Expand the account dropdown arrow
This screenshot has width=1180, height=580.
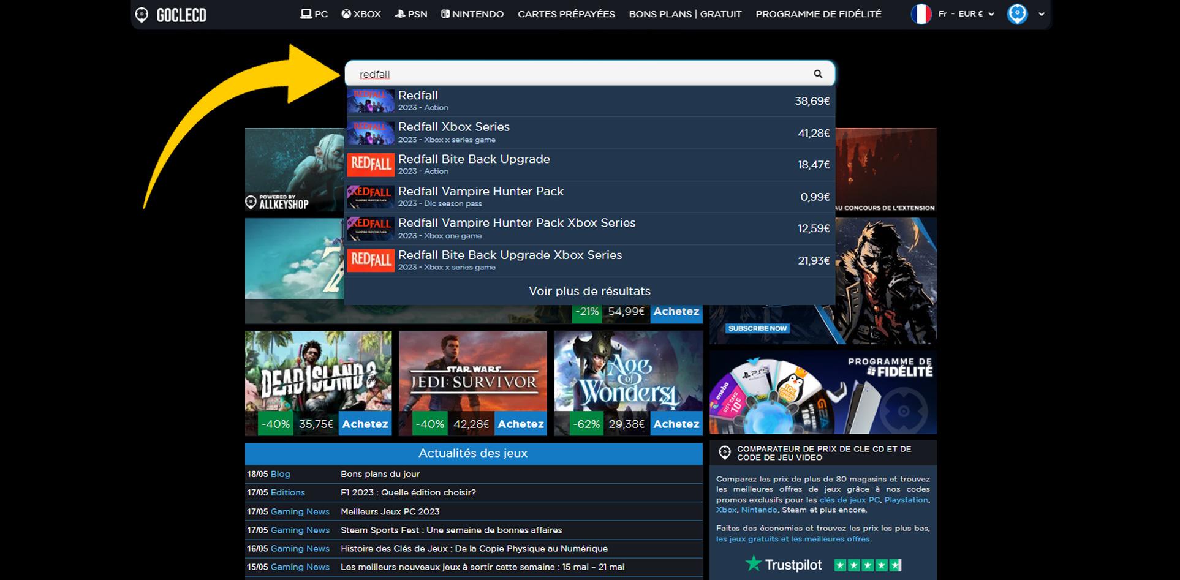[x=1042, y=14]
